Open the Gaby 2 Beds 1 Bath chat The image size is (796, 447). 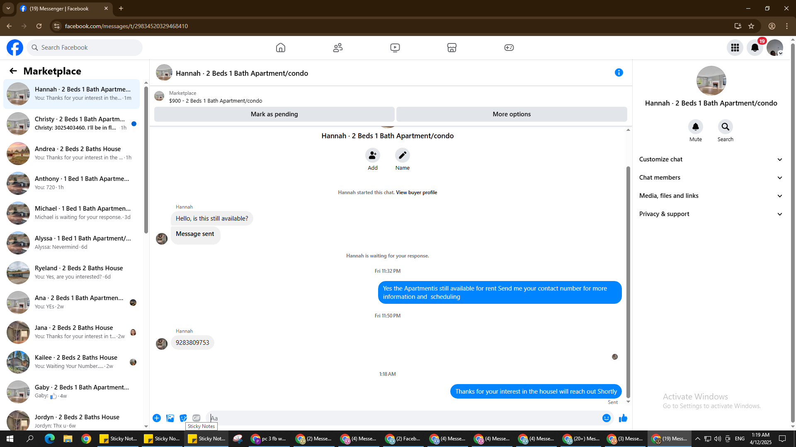click(71, 392)
